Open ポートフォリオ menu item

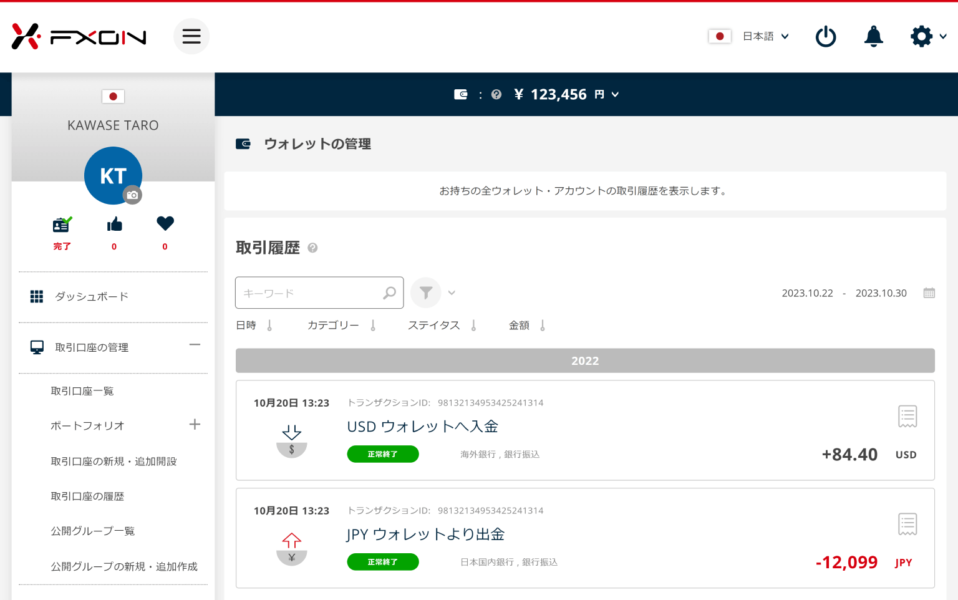[x=87, y=425]
